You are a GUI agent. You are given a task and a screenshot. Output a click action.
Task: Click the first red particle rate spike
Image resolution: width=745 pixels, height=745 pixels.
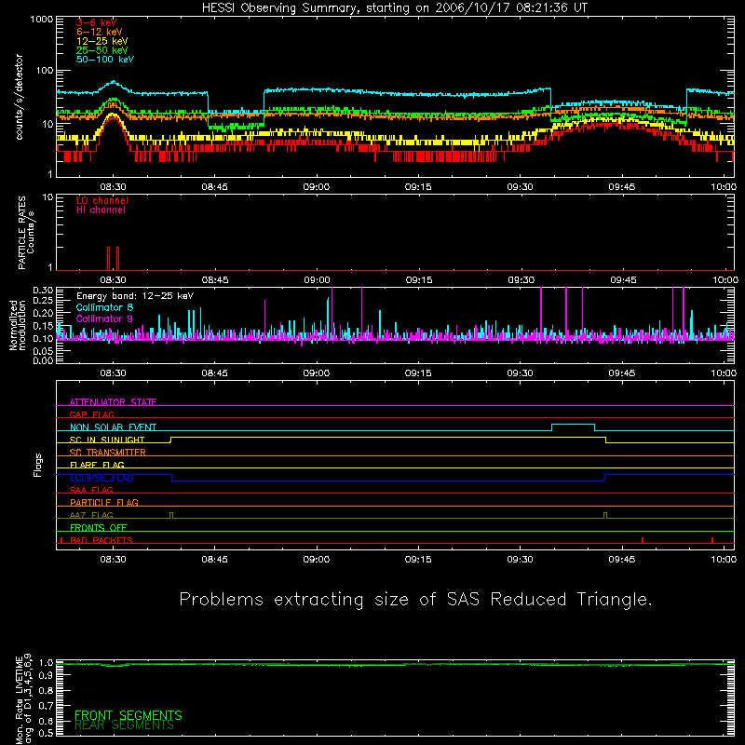[x=108, y=259]
